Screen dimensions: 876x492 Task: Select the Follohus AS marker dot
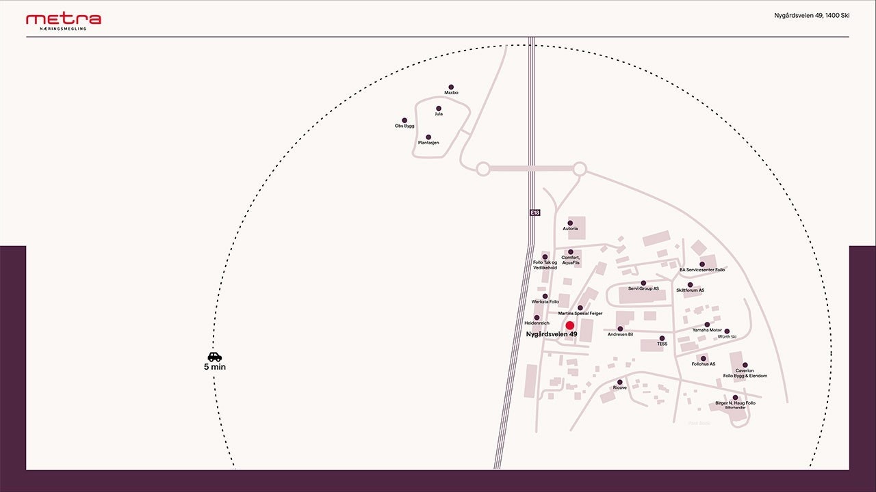coord(703,358)
